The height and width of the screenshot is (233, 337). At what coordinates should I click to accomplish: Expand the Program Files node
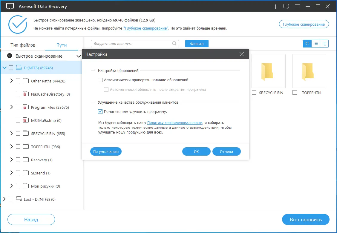pyautogui.click(x=12, y=107)
